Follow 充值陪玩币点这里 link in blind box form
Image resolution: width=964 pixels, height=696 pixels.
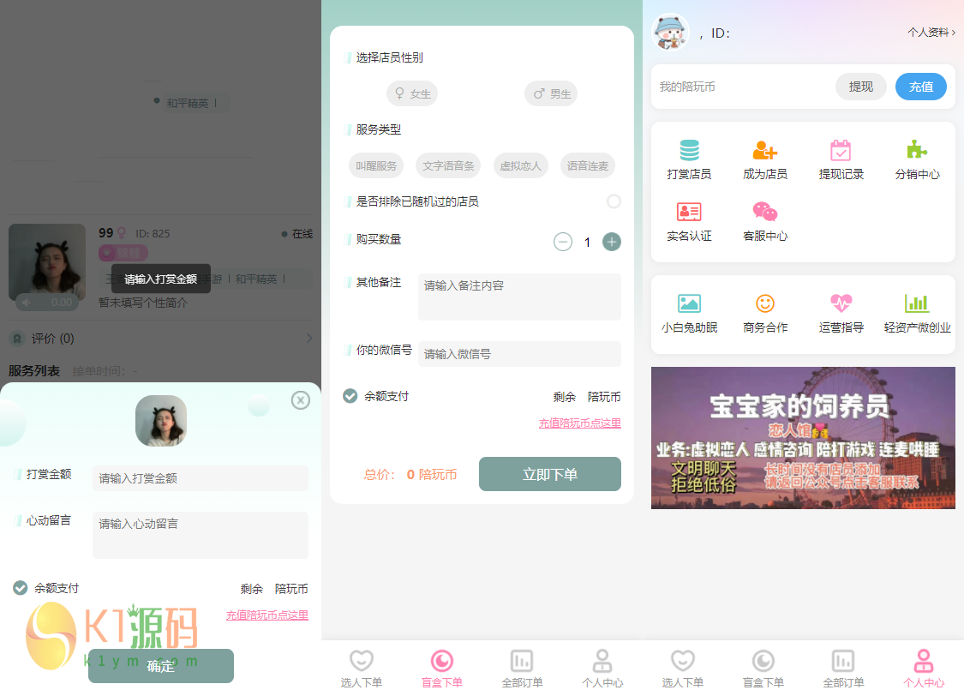580,423
